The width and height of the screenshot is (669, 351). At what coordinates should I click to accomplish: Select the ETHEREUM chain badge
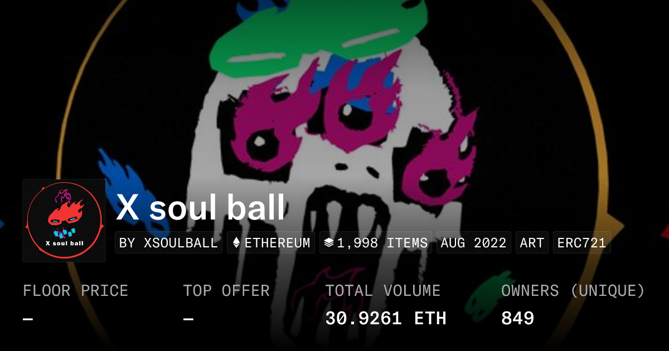point(271,243)
